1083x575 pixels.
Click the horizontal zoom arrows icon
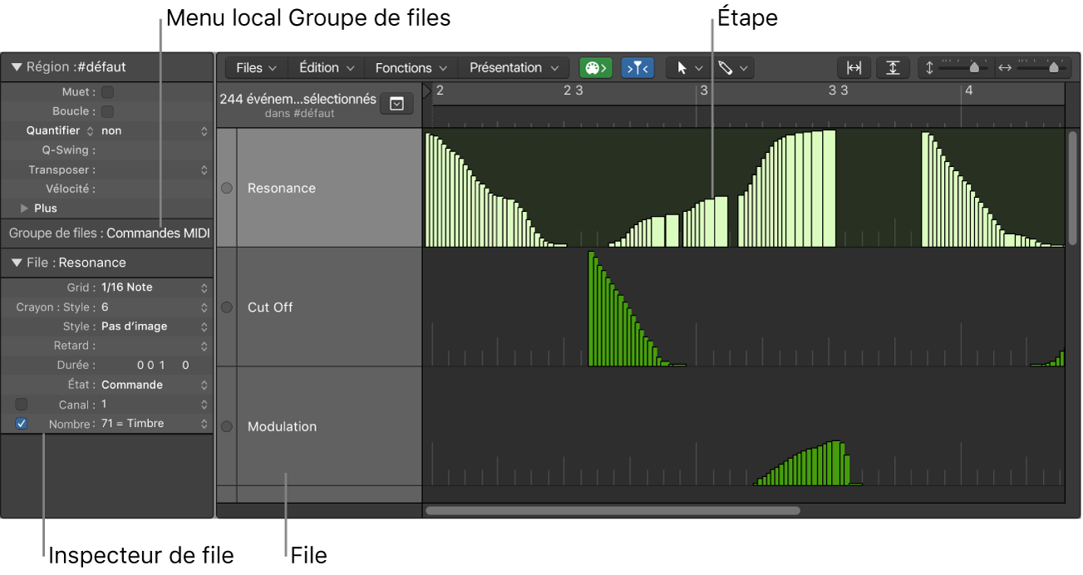(1005, 68)
